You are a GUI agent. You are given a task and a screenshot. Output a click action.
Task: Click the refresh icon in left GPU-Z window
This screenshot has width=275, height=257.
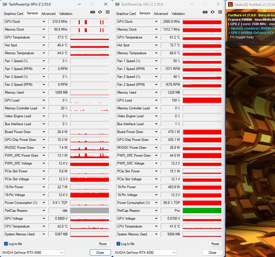pos(100,13)
